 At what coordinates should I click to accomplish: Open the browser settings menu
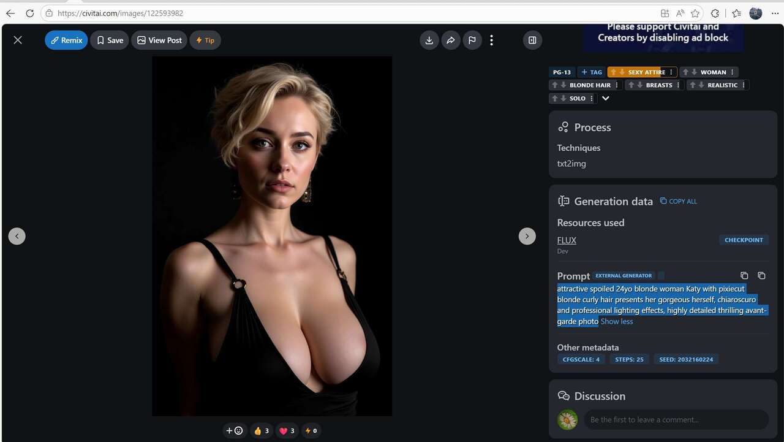click(774, 13)
